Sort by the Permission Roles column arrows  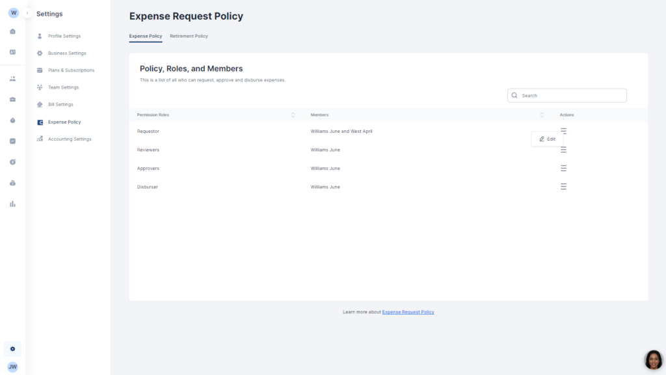(x=293, y=115)
